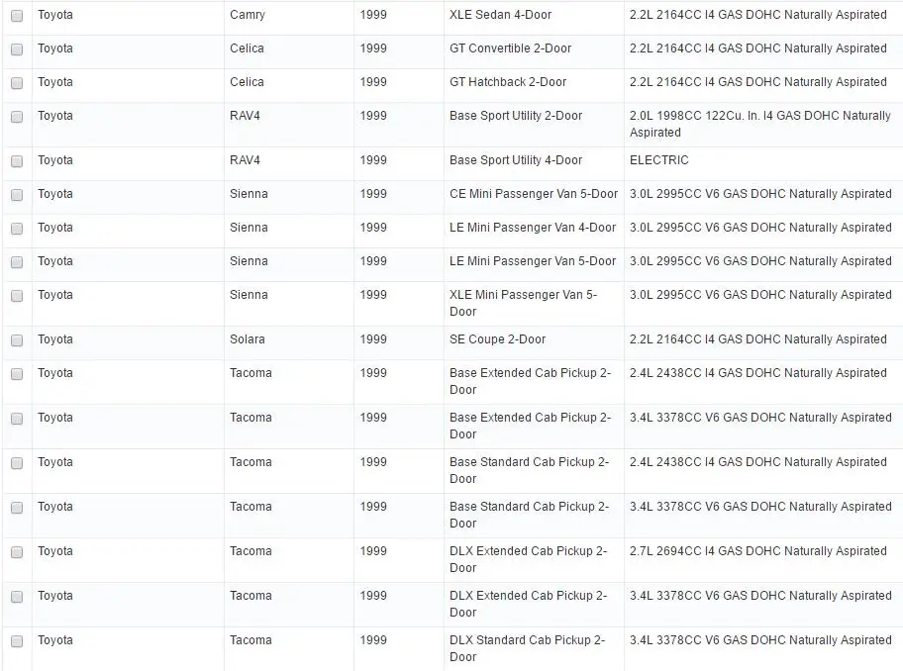Select the Celica GT Hatchback row checkbox
This screenshot has width=903, height=671.
[17, 83]
